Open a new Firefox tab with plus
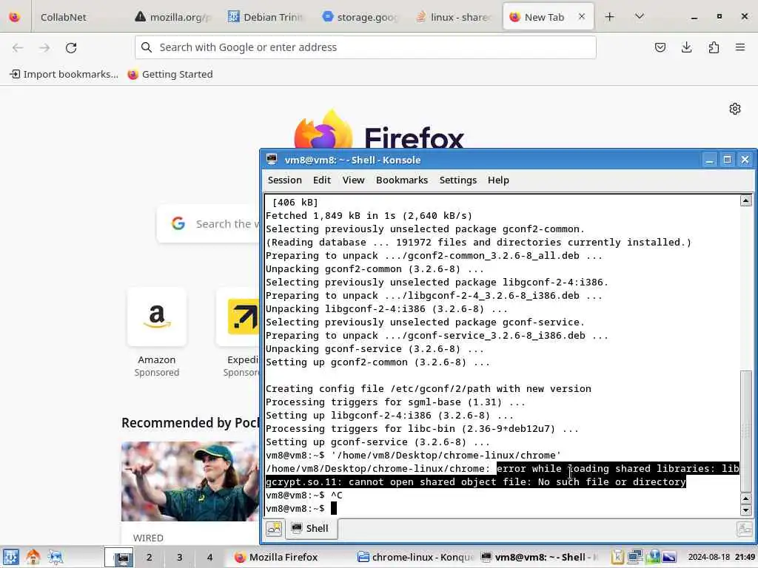 [x=610, y=17]
